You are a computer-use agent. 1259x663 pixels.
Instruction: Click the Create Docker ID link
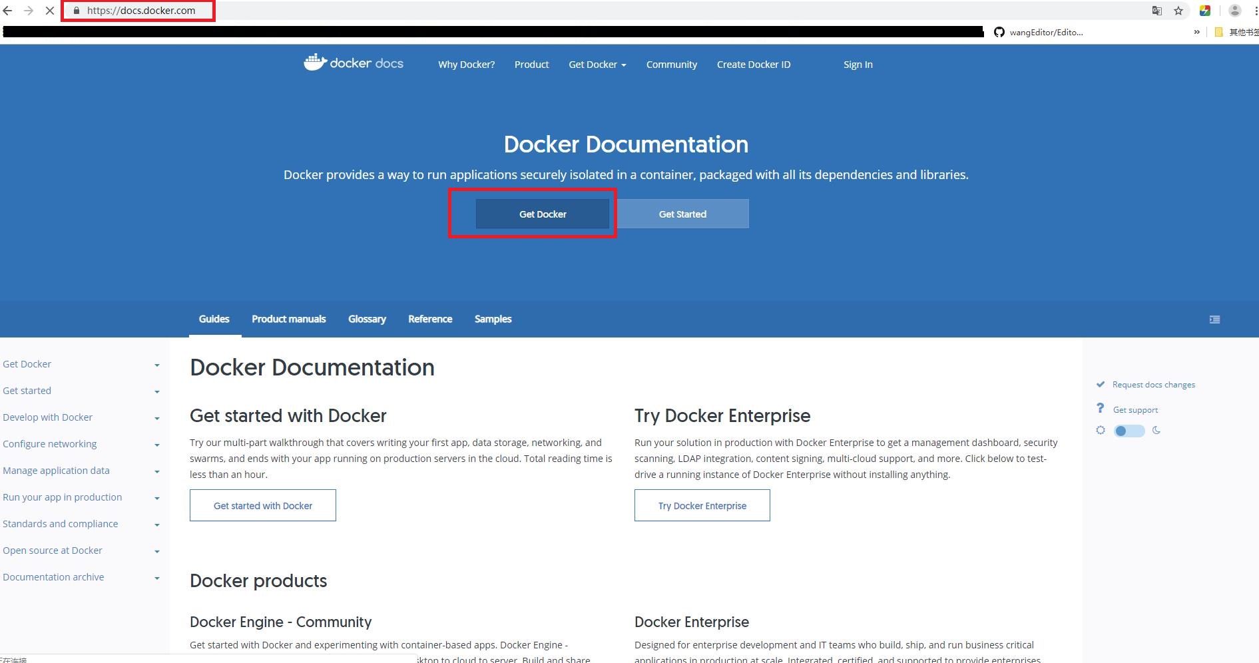[754, 65]
